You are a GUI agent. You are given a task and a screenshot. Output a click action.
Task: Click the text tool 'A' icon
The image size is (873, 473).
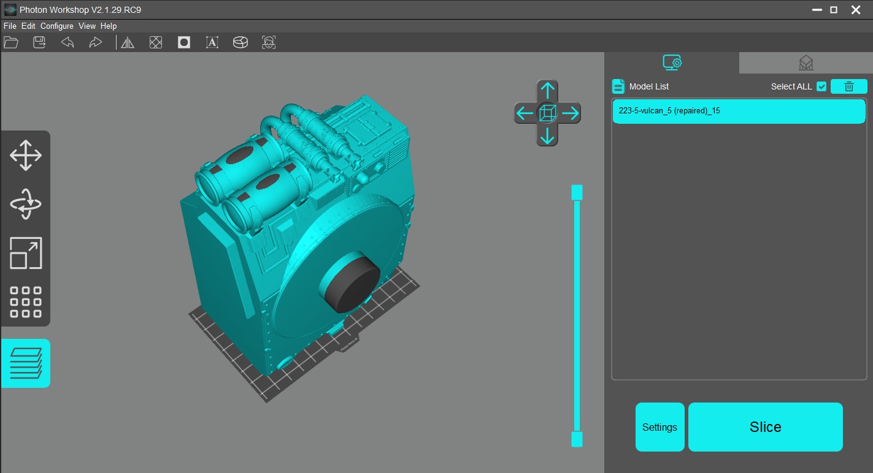click(x=212, y=42)
